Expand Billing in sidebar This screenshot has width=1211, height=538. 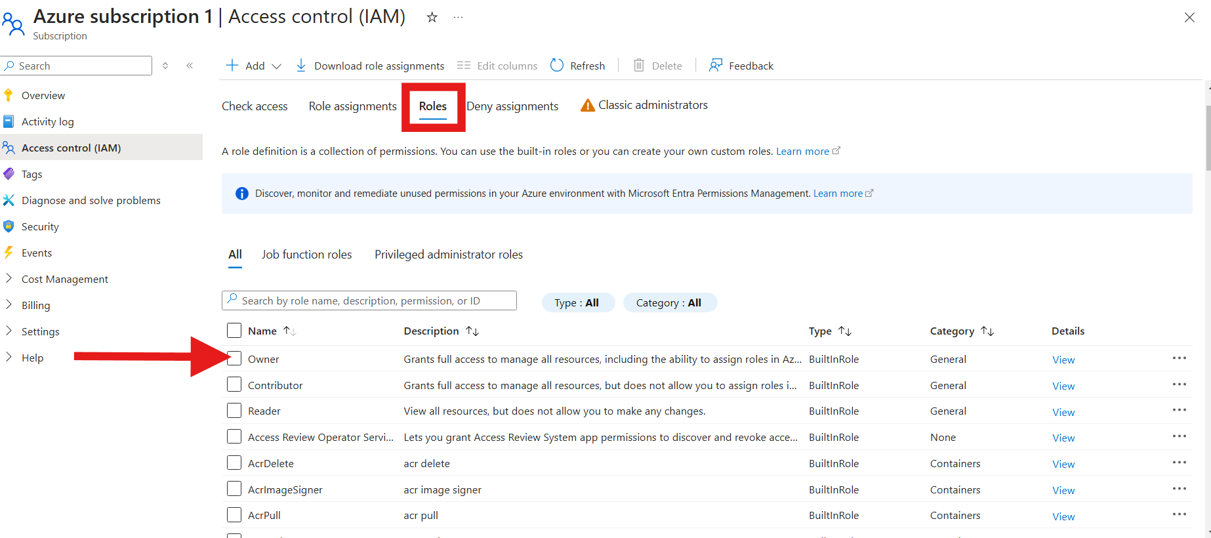pyautogui.click(x=9, y=304)
